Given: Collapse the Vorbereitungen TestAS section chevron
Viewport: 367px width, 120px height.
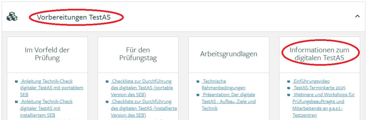Looking at the screenshot, I should tap(357, 16).
